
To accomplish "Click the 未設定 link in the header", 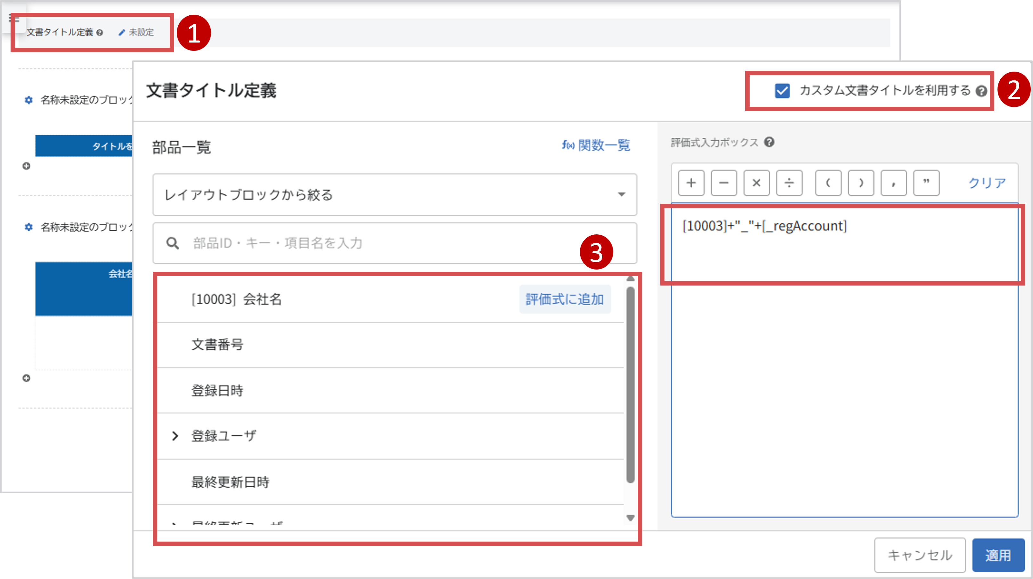I will point(141,32).
